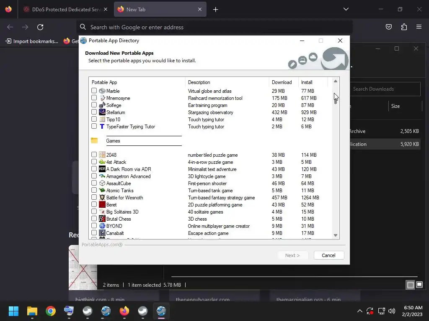Screen dimensions: 429x321
Task: Click the Big Solitaires 3D icon
Action: [102, 211]
